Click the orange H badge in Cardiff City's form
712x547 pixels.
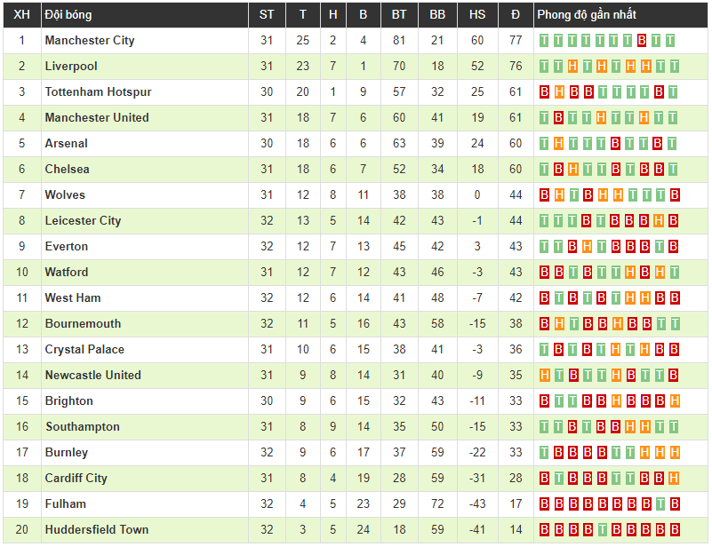point(674,479)
